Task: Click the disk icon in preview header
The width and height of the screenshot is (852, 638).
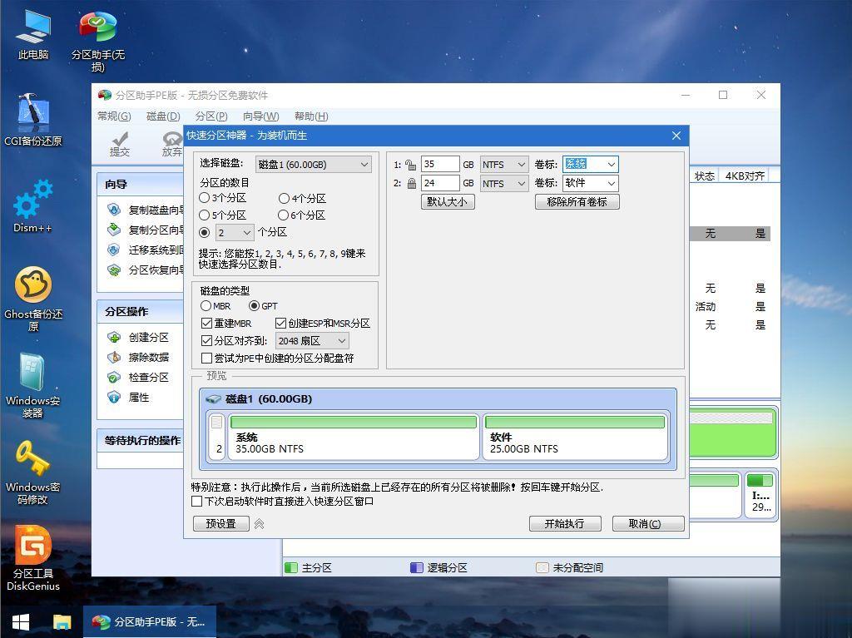Action: [x=214, y=399]
